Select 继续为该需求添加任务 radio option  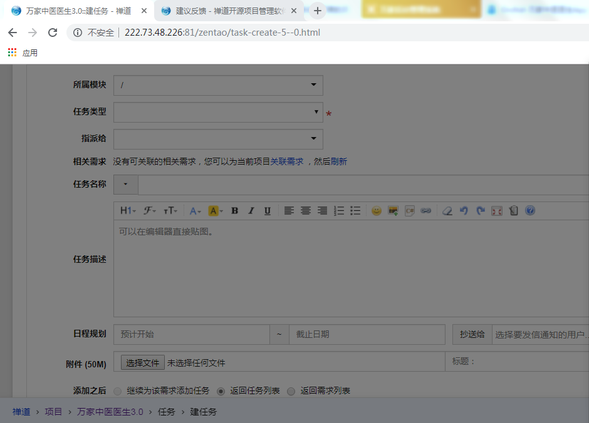click(x=118, y=391)
